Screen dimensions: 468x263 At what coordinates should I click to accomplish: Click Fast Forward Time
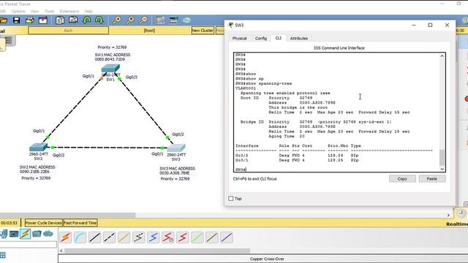[80, 223]
